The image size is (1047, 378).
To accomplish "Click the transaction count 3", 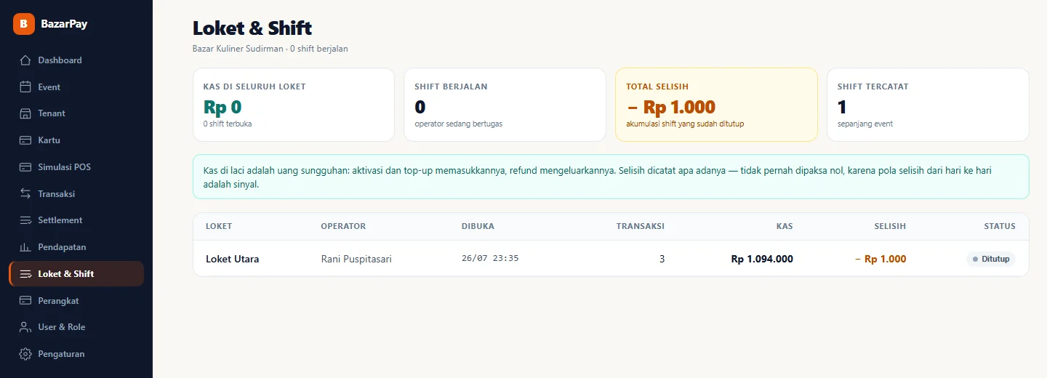I will (662, 259).
